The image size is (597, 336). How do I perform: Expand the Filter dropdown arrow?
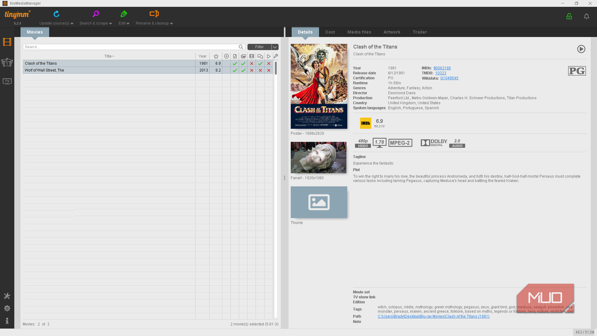pos(275,47)
